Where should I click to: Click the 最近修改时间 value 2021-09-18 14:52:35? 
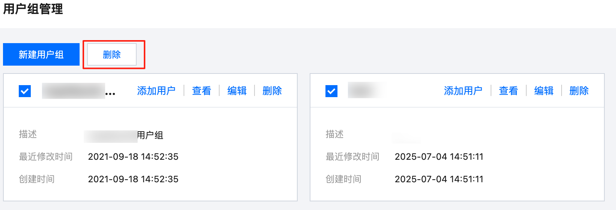133,157
